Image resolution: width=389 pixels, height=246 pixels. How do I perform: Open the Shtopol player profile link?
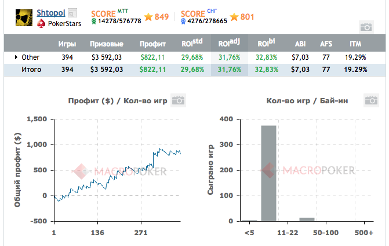click(x=51, y=13)
